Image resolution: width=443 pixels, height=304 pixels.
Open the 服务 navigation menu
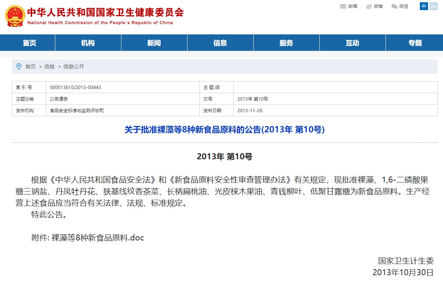(x=286, y=43)
